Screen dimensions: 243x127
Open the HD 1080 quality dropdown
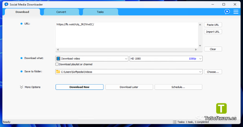[x=166, y=59]
